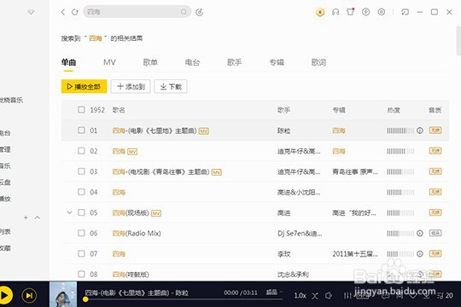This screenshot has height=307, width=461.
Task: Click the circle icon on row 07
Action: [420, 254]
